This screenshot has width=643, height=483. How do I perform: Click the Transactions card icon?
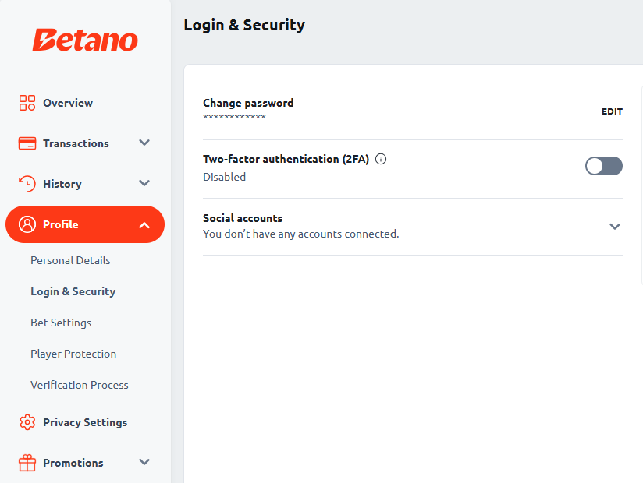(x=27, y=143)
